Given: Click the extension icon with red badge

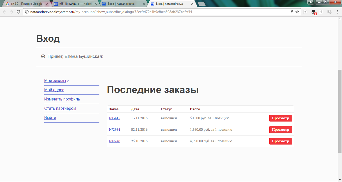Looking at the screenshot, I should tap(313, 12).
